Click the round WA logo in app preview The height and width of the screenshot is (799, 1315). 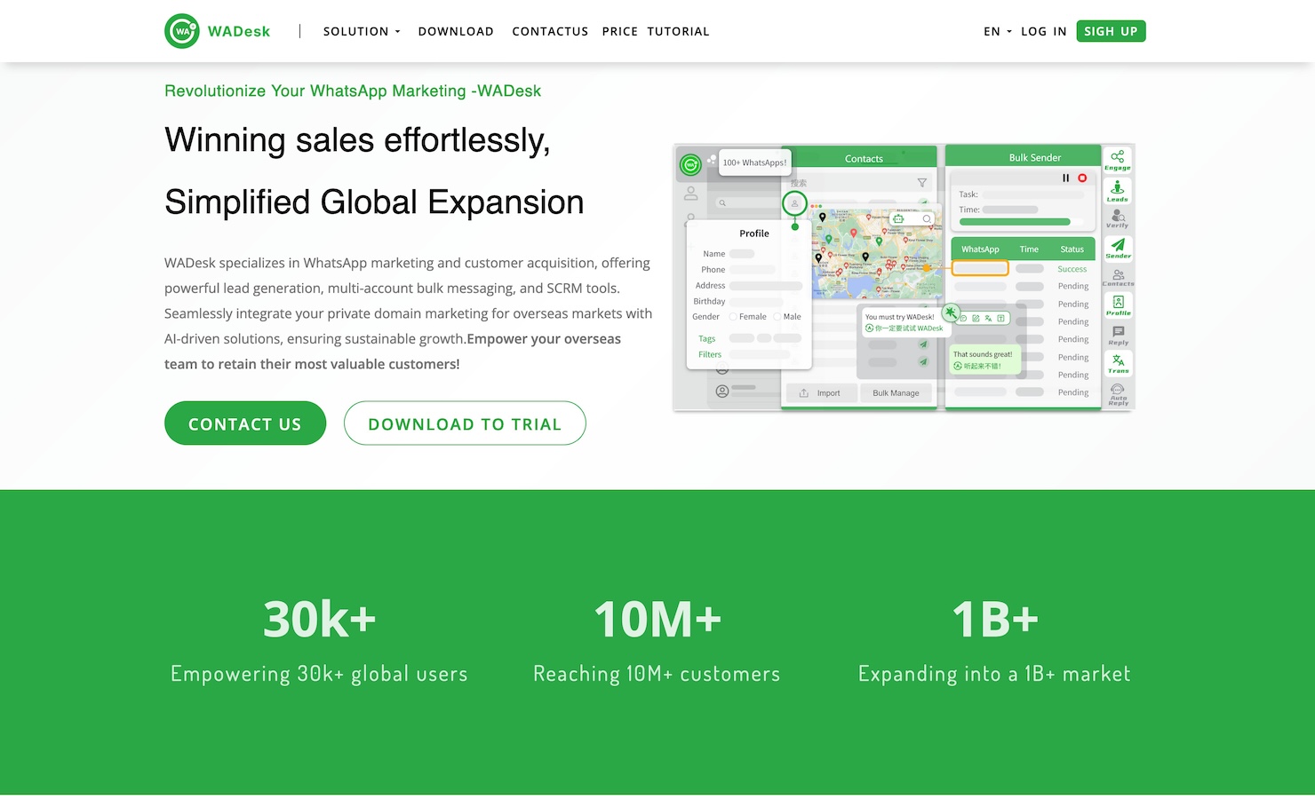coord(690,164)
